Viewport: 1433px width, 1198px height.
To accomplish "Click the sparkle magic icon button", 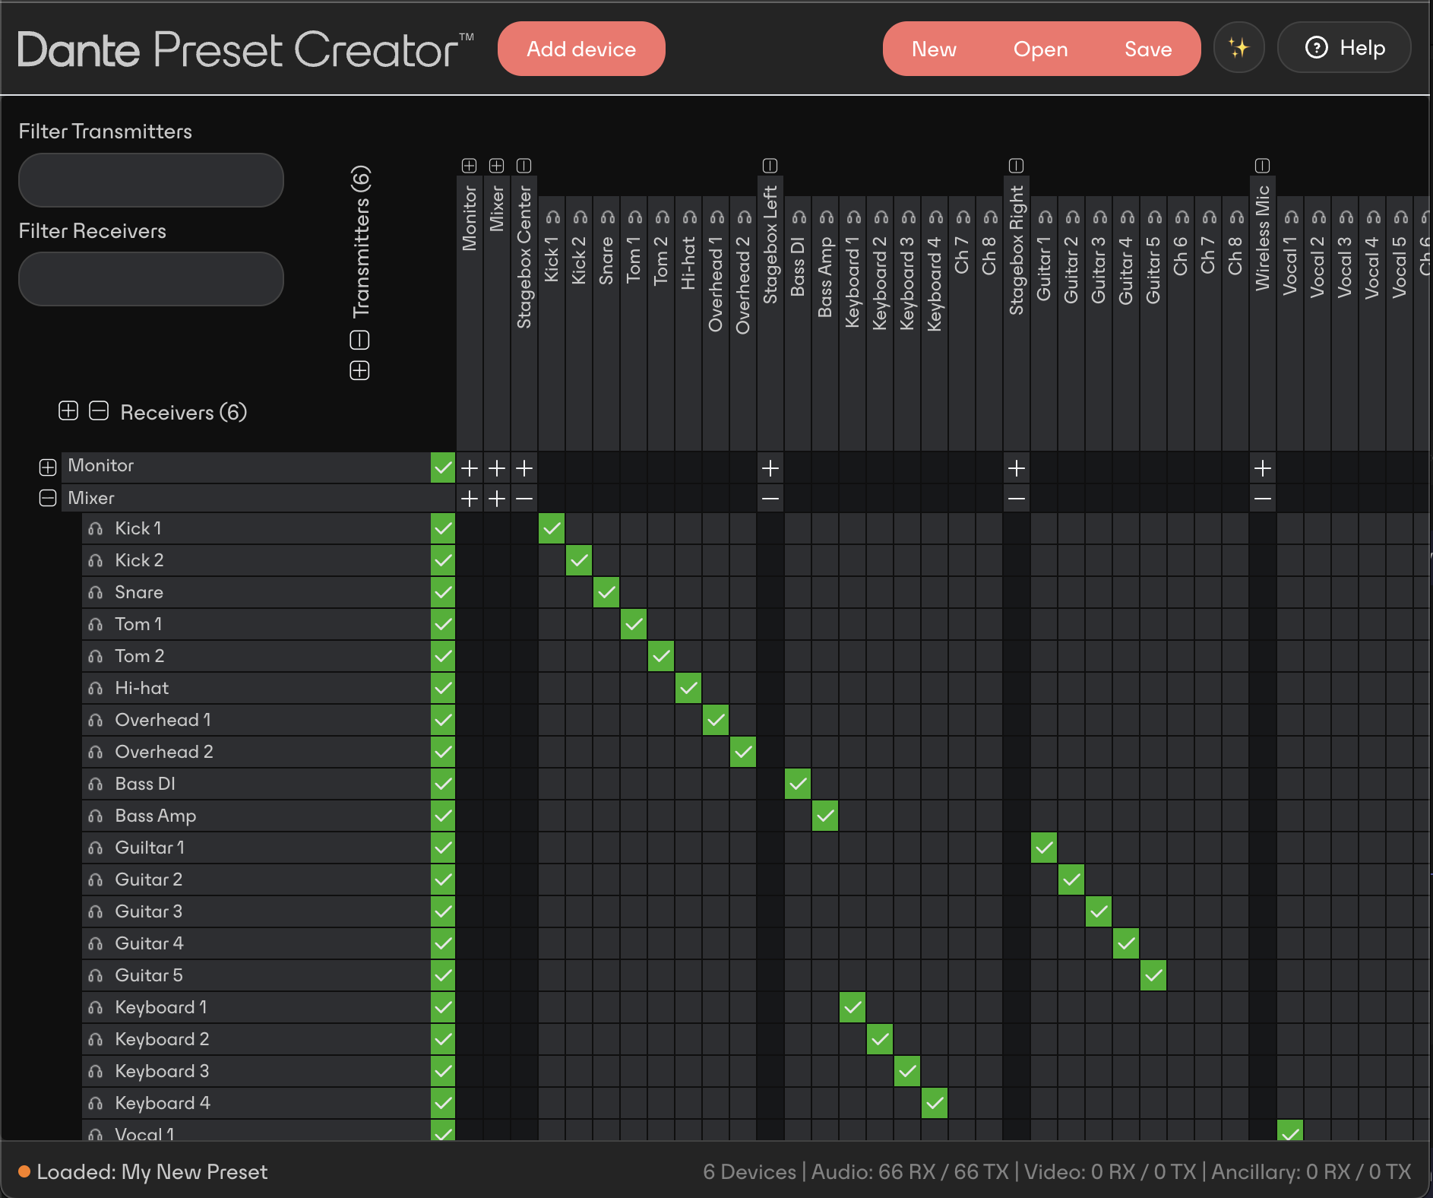I will [1238, 49].
